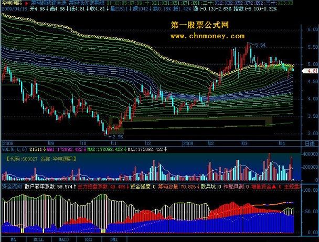Click the 资金流向 indicator label
This screenshot has width=319, height=242.
pyautogui.click(x=12, y=186)
